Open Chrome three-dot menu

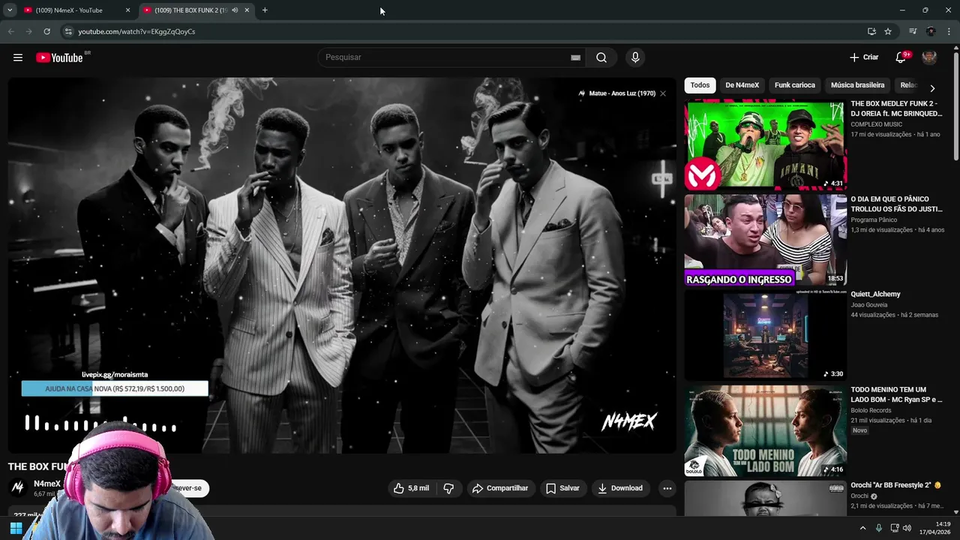click(949, 31)
